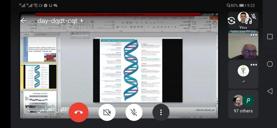Hang up with the red end call button

click(79, 112)
